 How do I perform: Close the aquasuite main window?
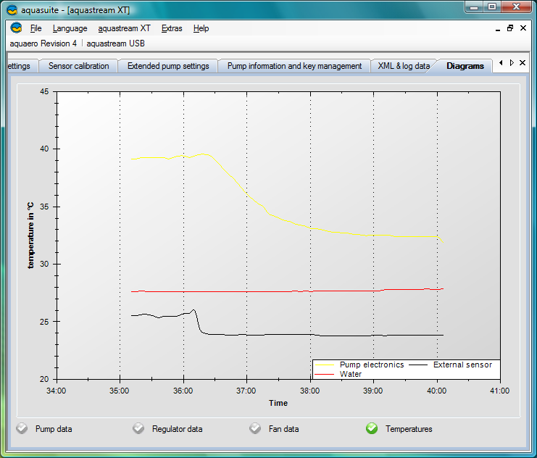point(517,7)
